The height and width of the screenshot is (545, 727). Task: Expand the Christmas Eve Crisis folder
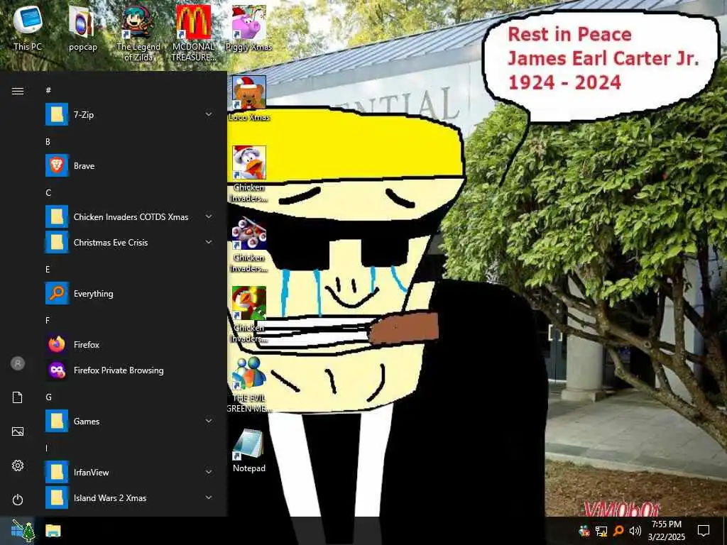[x=130, y=243]
